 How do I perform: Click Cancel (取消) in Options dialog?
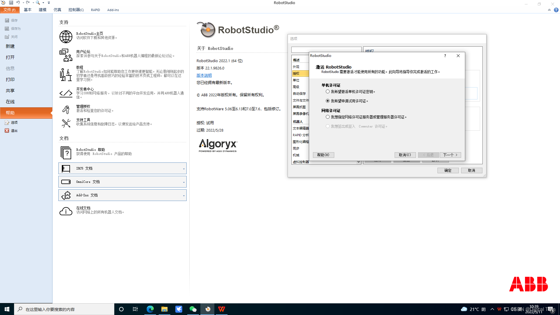pyautogui.click(x=472, y=171)
